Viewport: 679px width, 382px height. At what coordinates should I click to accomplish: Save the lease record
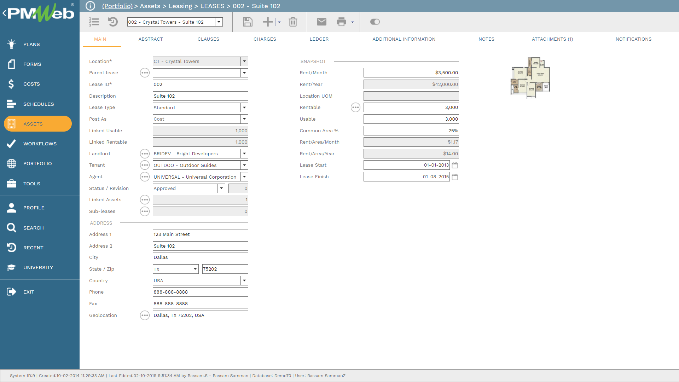[x=248, y=22]
